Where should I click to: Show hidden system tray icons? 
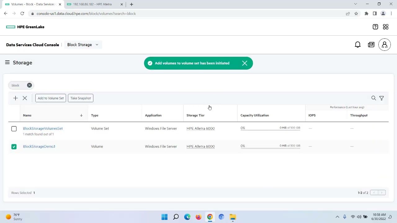click(x=337, y=217)
